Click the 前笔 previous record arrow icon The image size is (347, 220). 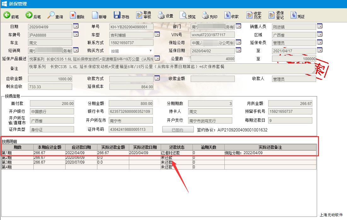tap(7, 15)
